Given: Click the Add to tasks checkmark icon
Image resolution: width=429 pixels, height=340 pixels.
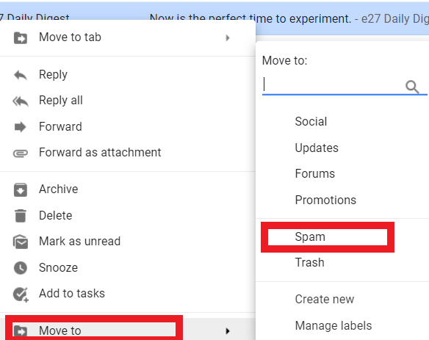Looking at the screenshot, I should pos(21,294).
